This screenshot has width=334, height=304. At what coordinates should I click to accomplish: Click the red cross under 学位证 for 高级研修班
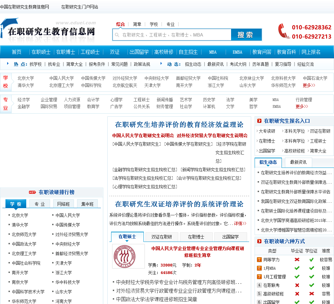pyautogui.click(x=312, y=293)
